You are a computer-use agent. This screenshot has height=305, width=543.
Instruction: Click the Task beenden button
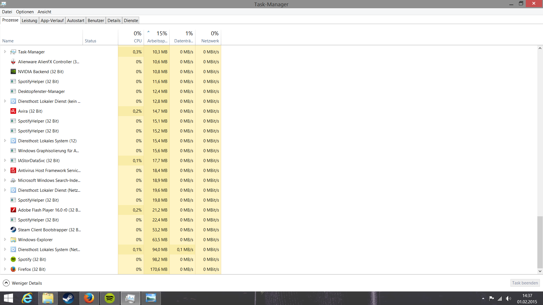525,283
